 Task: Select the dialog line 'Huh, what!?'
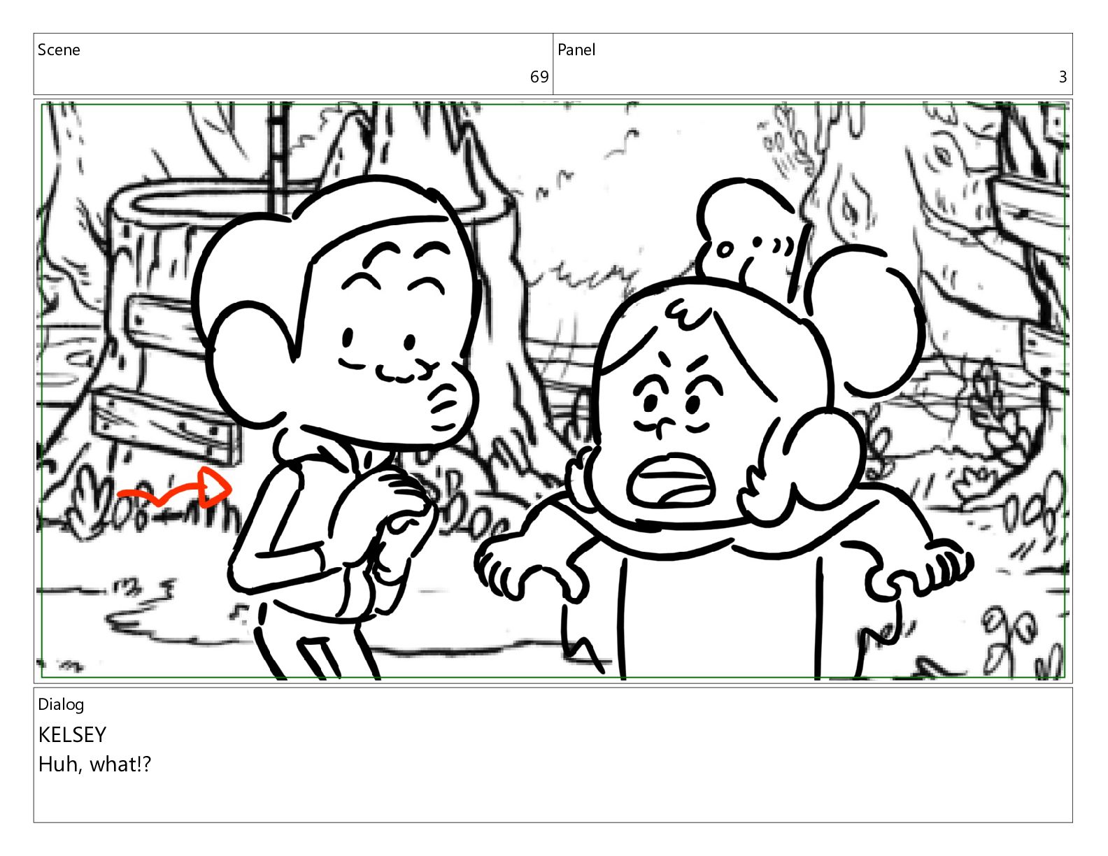[94, 764]
